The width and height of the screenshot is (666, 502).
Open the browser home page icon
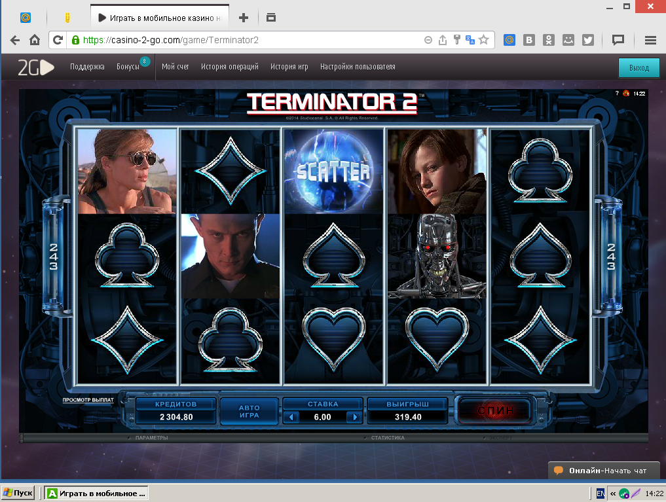tap(35, 40)
